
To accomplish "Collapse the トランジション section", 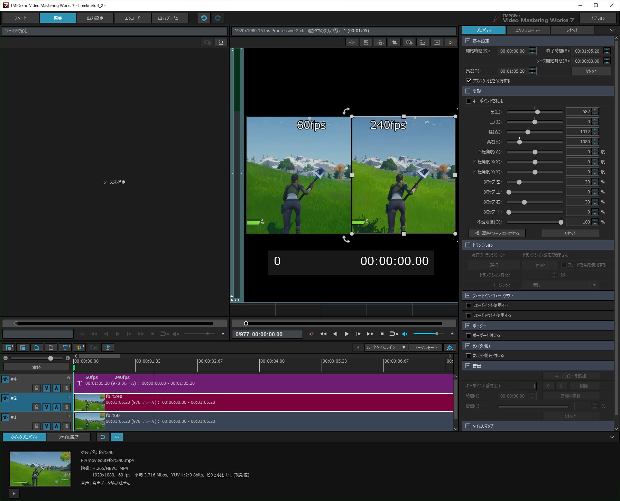I will point(468,245).
